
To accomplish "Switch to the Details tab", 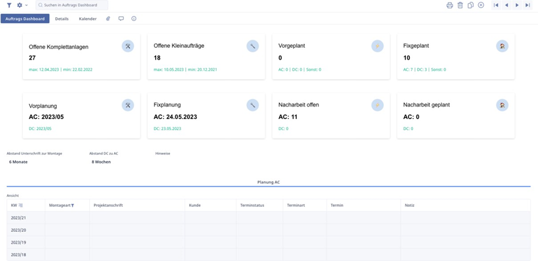I will (x=62, y=19).
